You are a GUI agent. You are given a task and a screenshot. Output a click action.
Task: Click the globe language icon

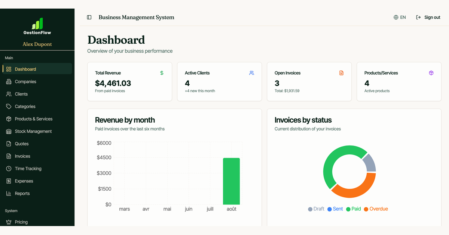tap(396, 17)
